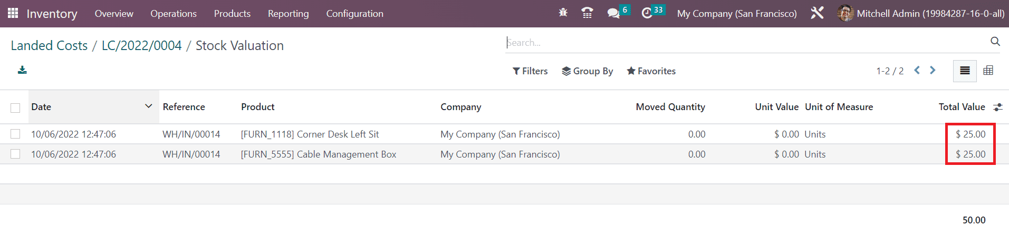Open optional columns settings toggle
This screenshot has height=235, width=1009.
pos(997,107)
